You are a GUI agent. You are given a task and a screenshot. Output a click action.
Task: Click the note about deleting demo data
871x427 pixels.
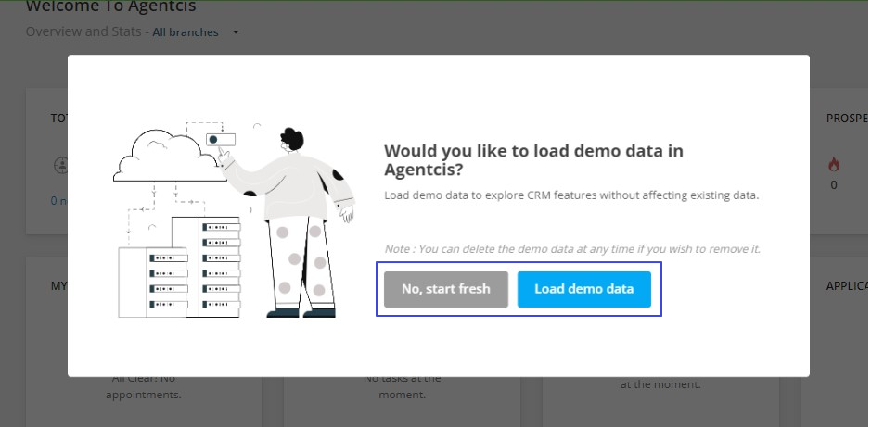[x=572, y=249]
